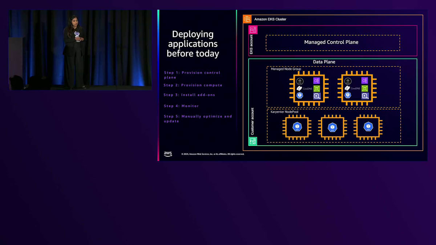The width and height of the screenshot is (436, 245).
Task: Click the slide title 'Deploying applications before today'
Action: [193, 44]
